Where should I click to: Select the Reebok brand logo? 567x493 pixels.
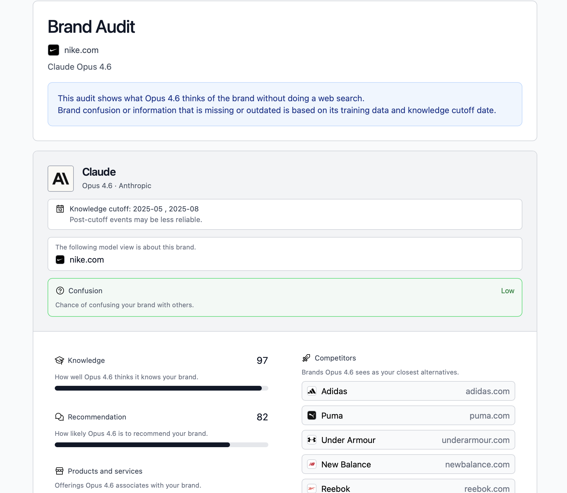(x=312, y=488)
